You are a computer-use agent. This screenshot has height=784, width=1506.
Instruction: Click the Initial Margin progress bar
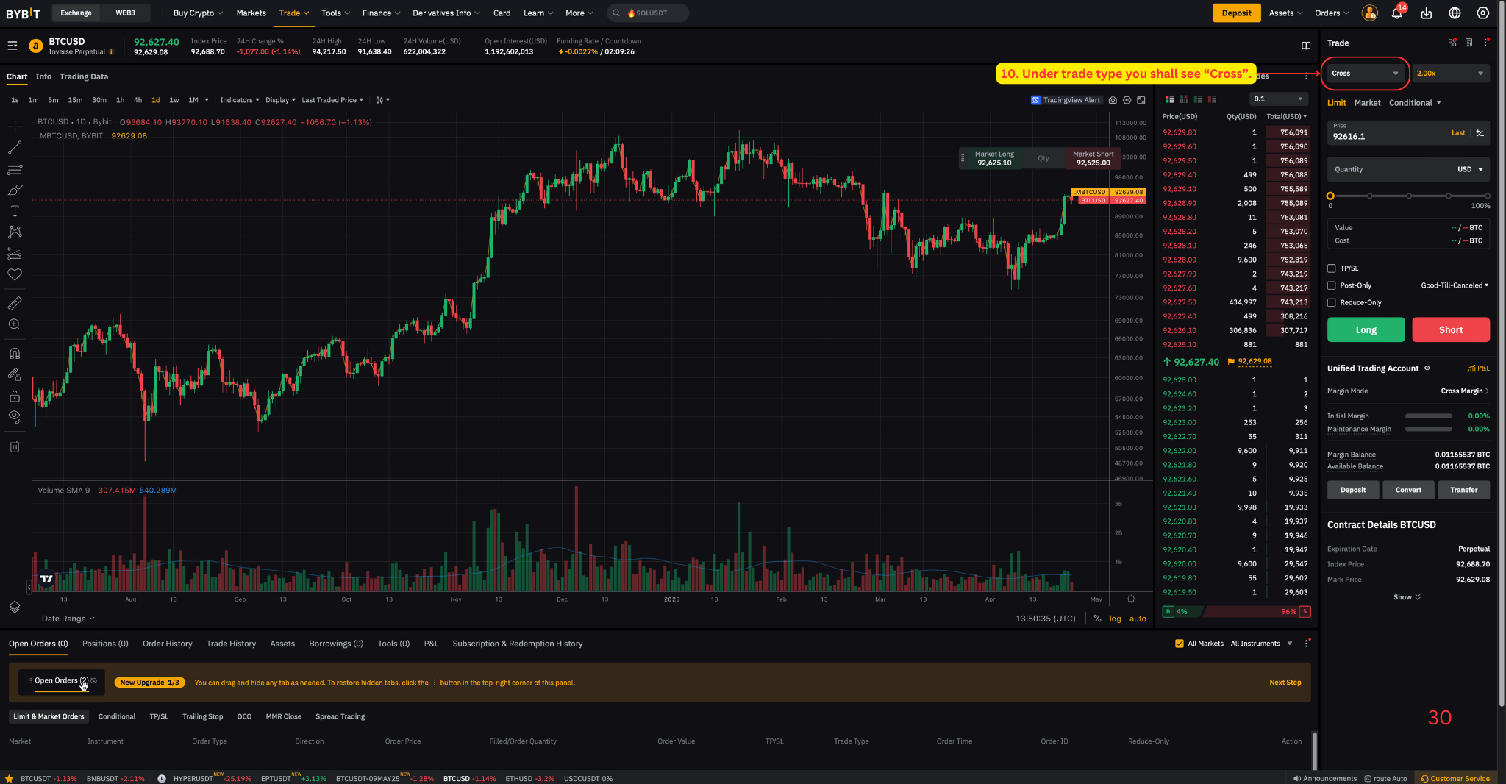1428,416
